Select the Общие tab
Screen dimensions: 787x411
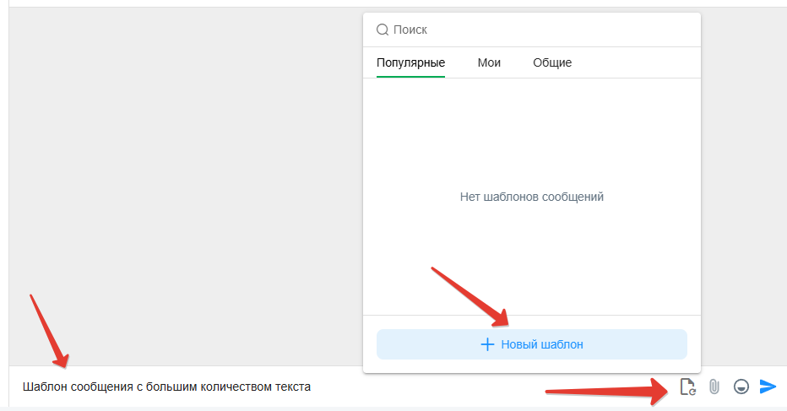pyautogui.click(x=552, y=62)
